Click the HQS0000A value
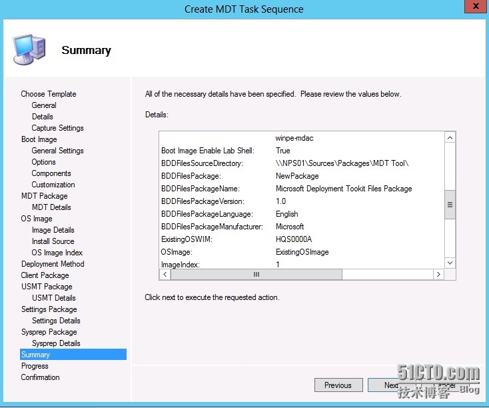Viewport: 489px width, 408px height. [x=294, y=239]
